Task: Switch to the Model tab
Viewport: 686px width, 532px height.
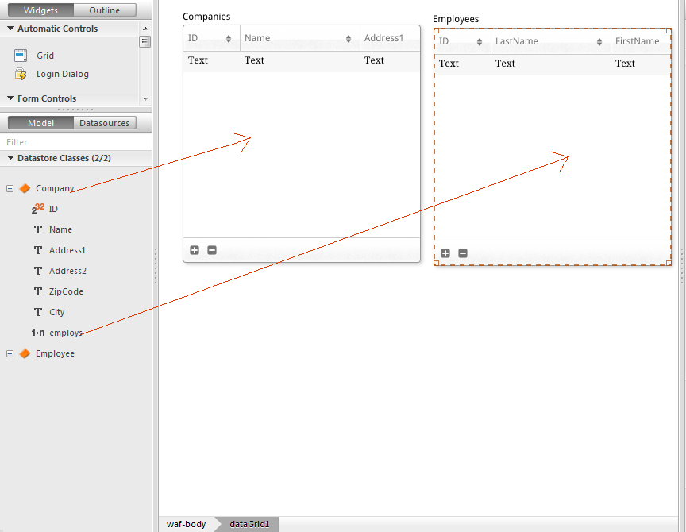Action: click(x=40, y=123)
